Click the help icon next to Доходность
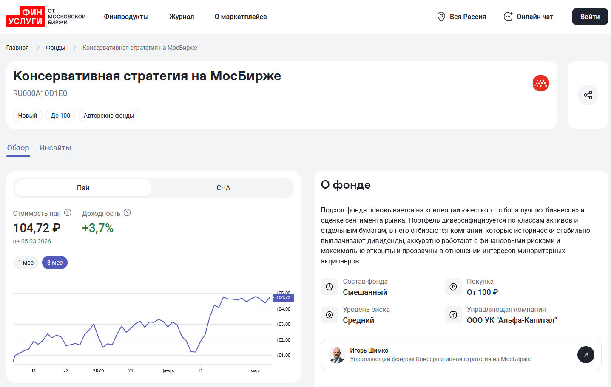The width and height of the screenshot is (611, 387). [x=127, y=213]
